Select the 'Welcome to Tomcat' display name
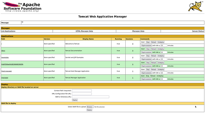 click(72, 44)
